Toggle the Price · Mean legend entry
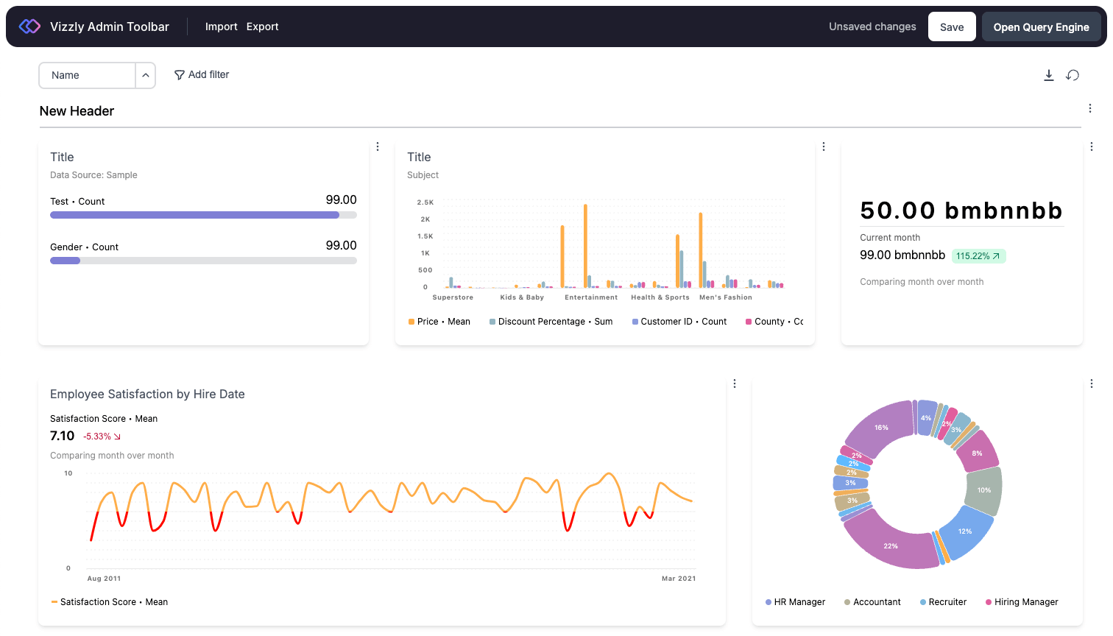This screenshot has height=636, width=1113. tap(439, 321)
